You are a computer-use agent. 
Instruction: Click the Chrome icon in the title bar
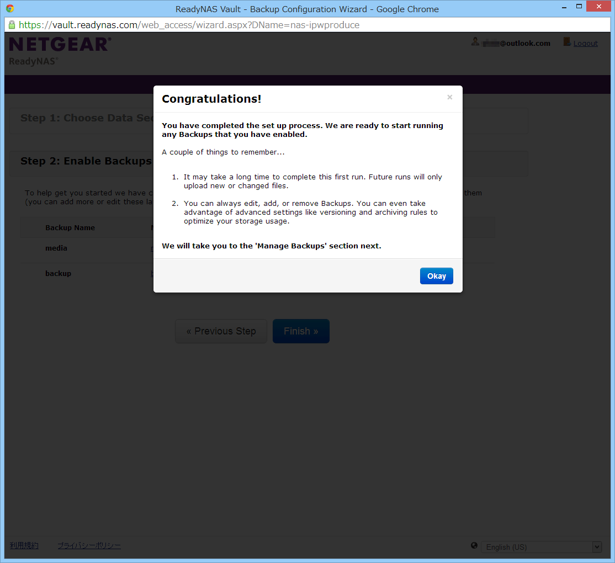10,9
